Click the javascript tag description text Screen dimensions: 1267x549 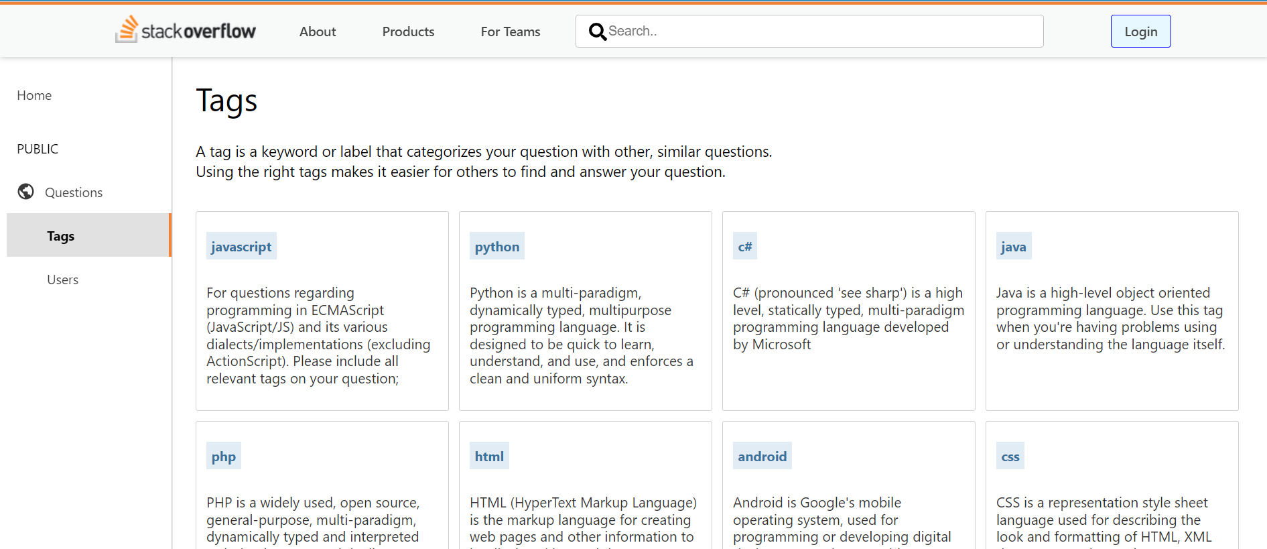pyautogui.click(x=319, y=336)
